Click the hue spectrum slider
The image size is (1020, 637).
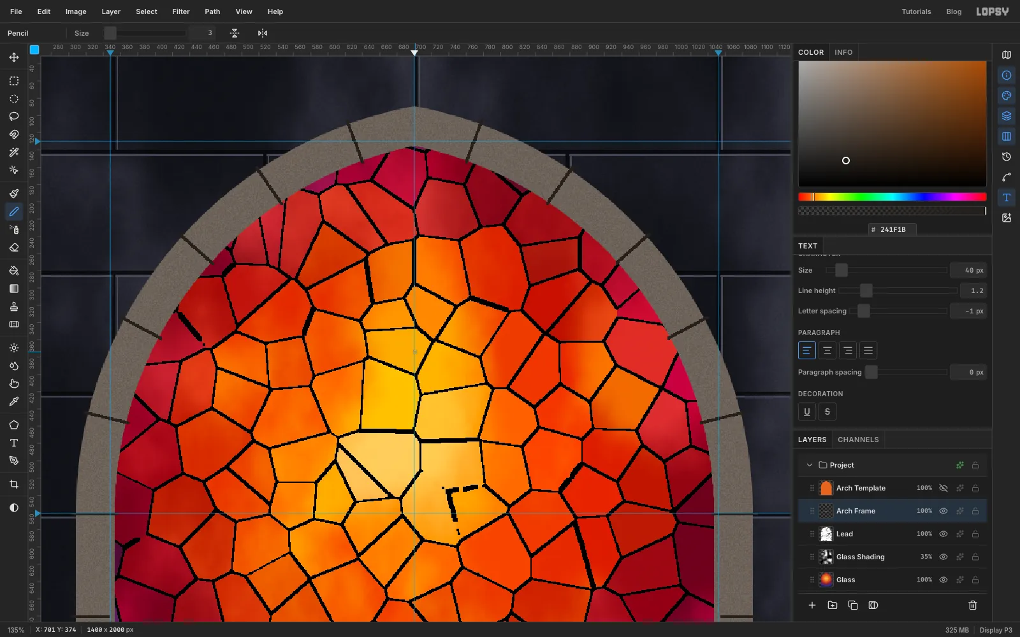[892, 197]
